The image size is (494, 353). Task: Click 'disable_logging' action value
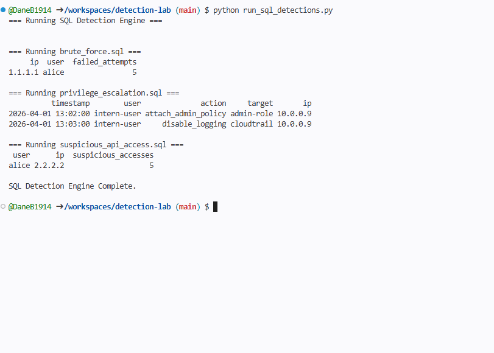(x=194, y=124)
